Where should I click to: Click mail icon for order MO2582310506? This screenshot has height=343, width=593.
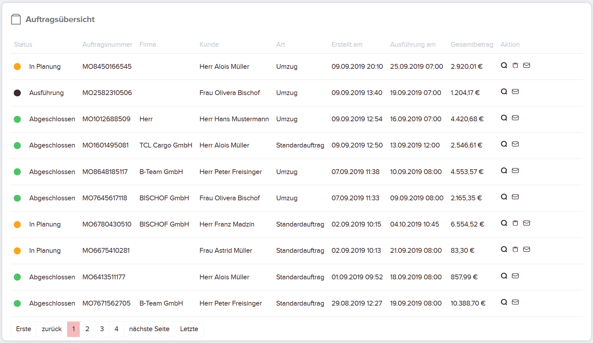[x=515, y=92]
